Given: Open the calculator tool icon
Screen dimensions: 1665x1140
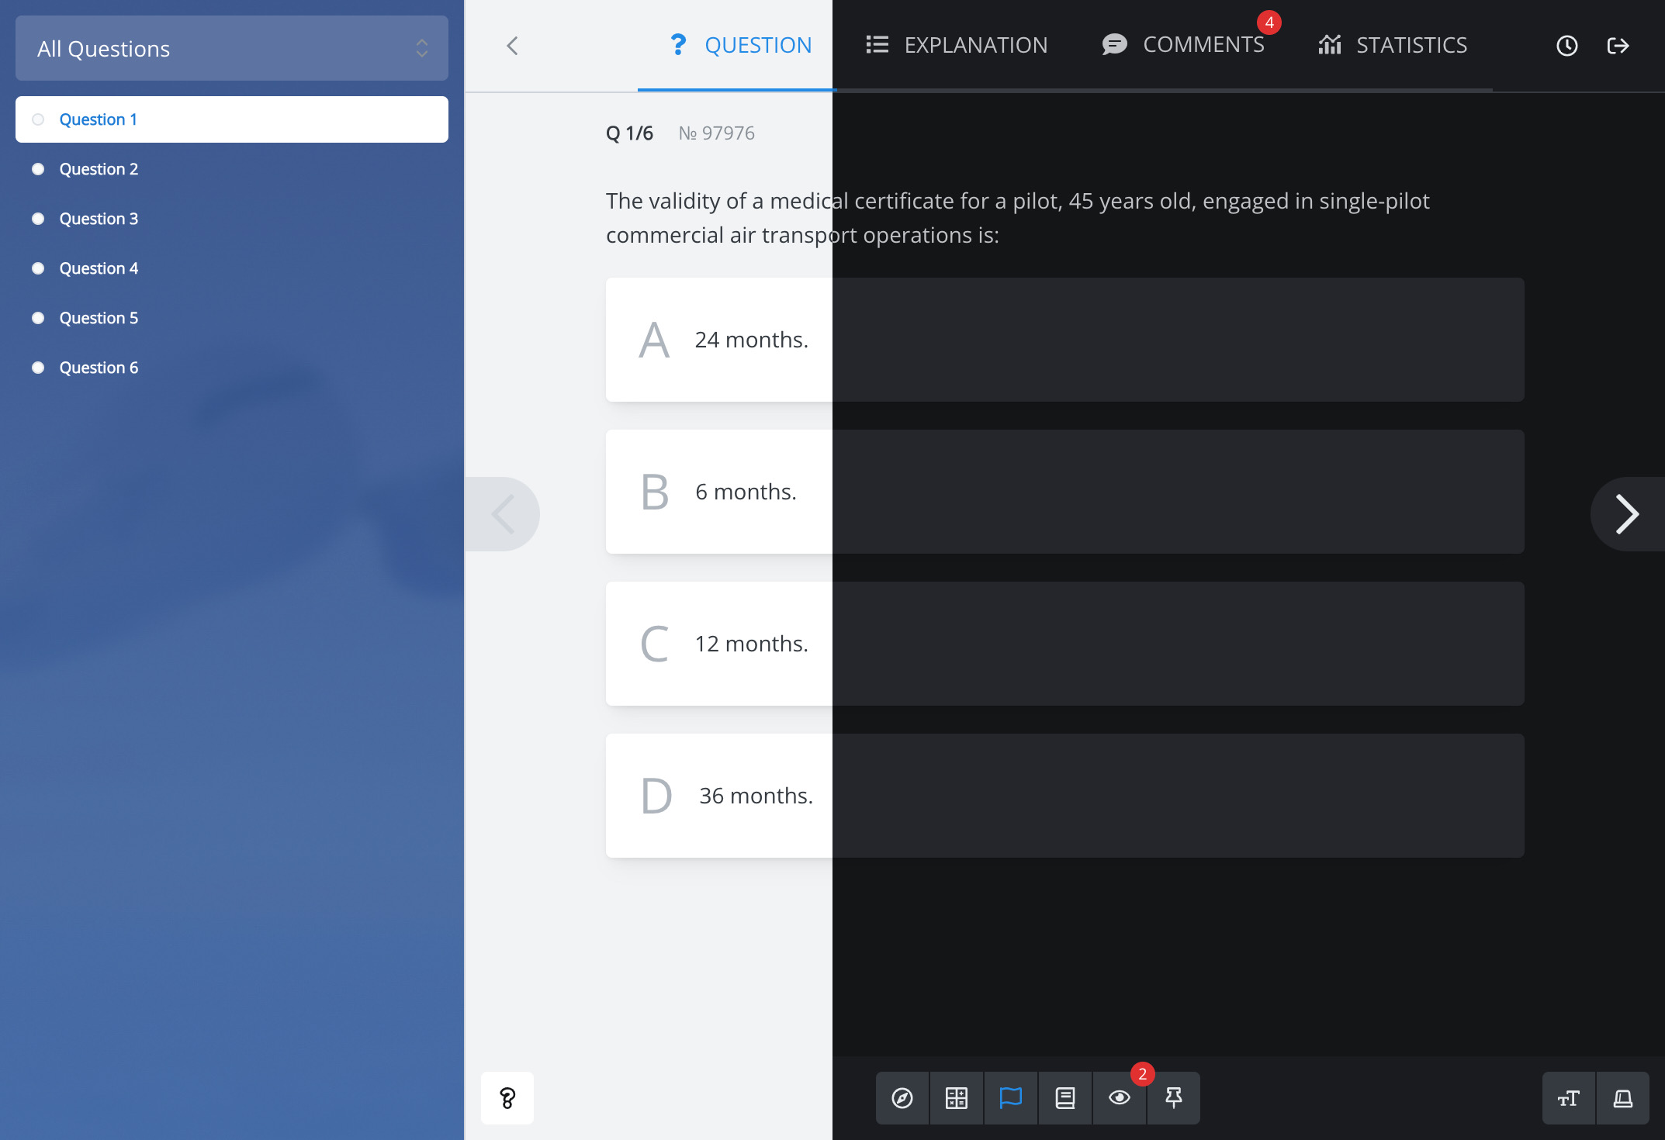Looking at the screenshot, I should click(x=957, y=1098).
